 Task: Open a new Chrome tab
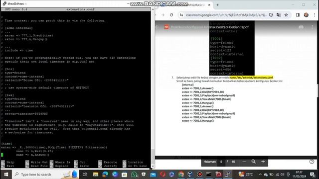point(217,5)
